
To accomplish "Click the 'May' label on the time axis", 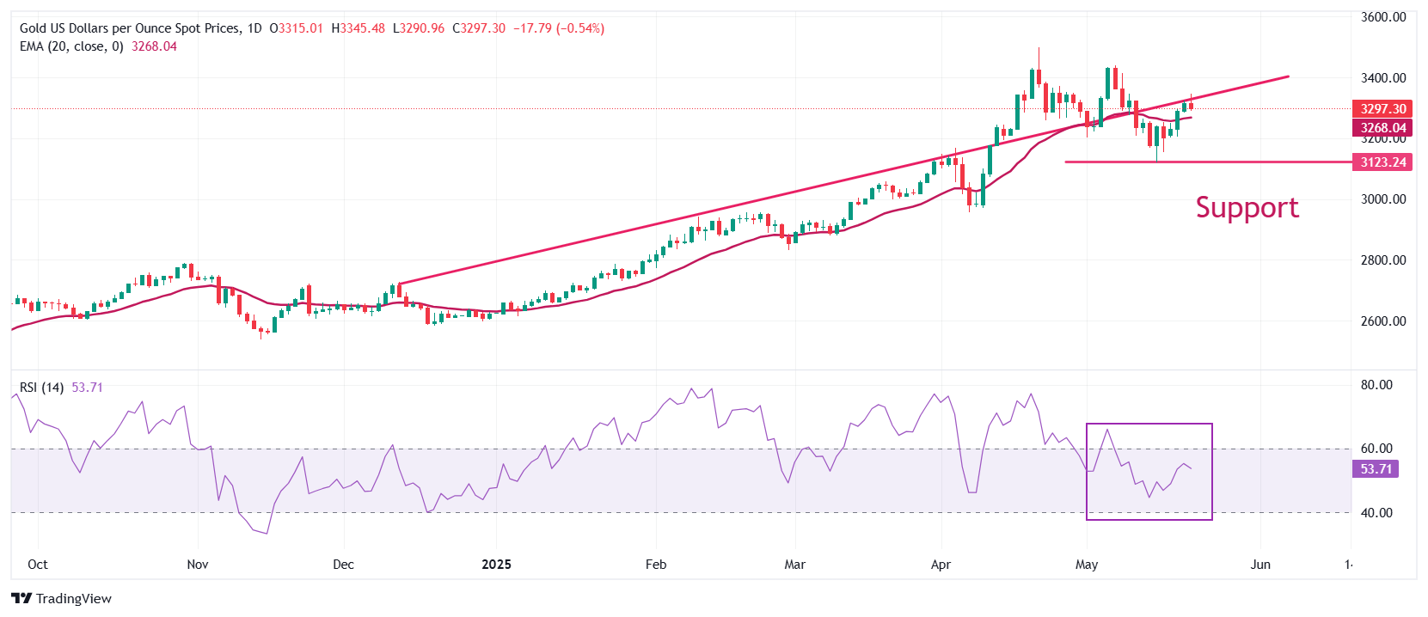I will [1087, 565].
